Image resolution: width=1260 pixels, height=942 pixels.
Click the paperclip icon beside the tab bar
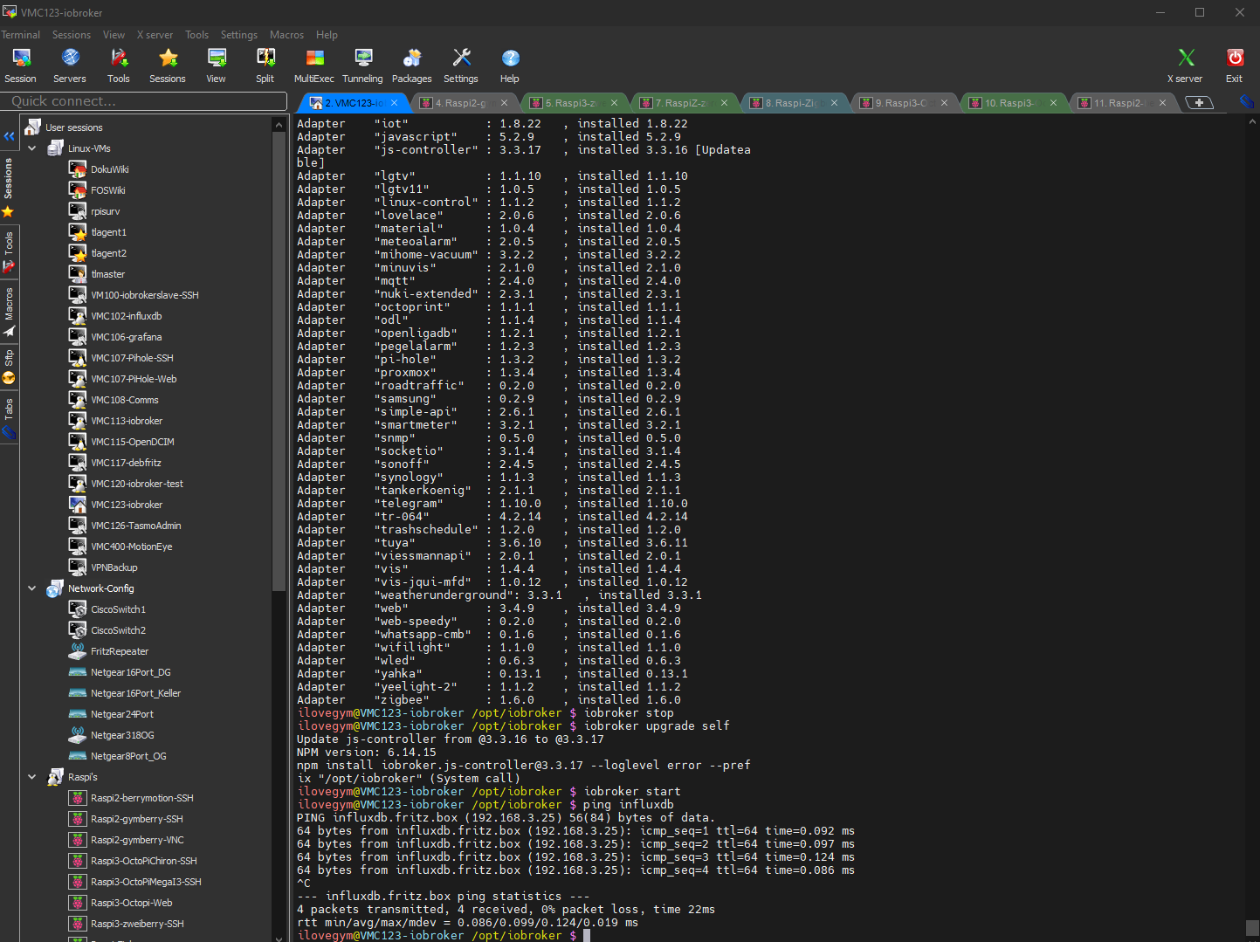tap(1246, 102)
